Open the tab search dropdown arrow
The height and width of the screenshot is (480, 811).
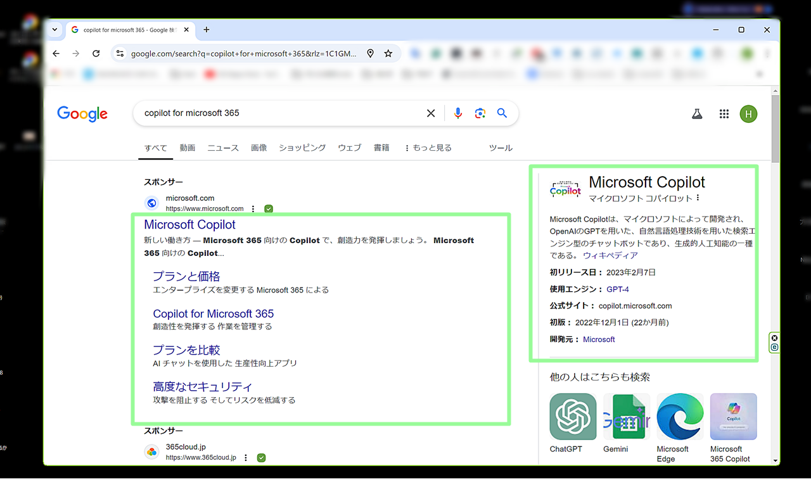click(x=54, y=30)
